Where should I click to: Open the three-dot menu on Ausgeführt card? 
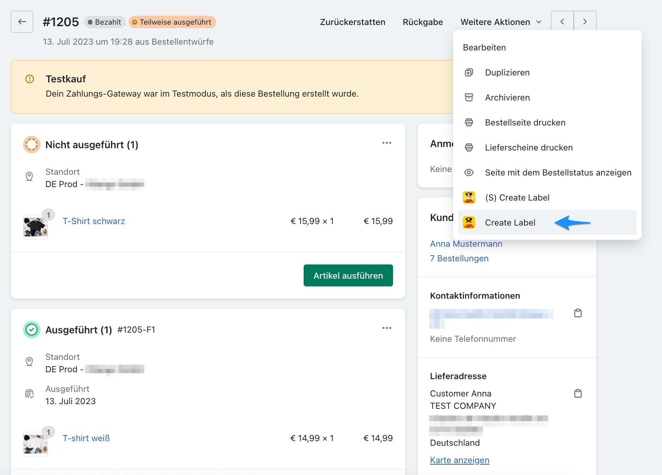(x=387, y=328)
